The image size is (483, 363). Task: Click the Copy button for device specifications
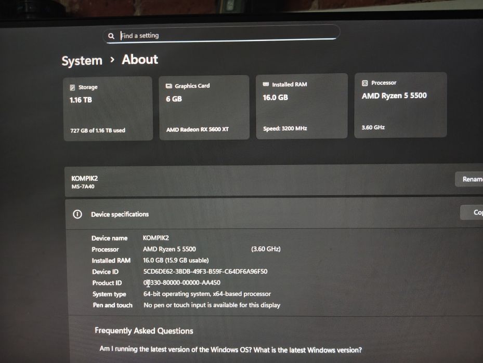(x=472, y=212)
